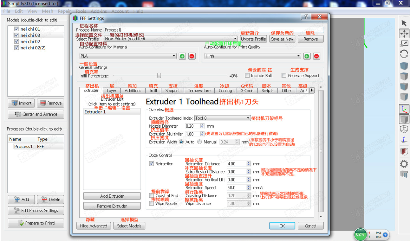Click the blue plus on speed widget
Screen dimensions: 410x241
(x=385, y=235)
